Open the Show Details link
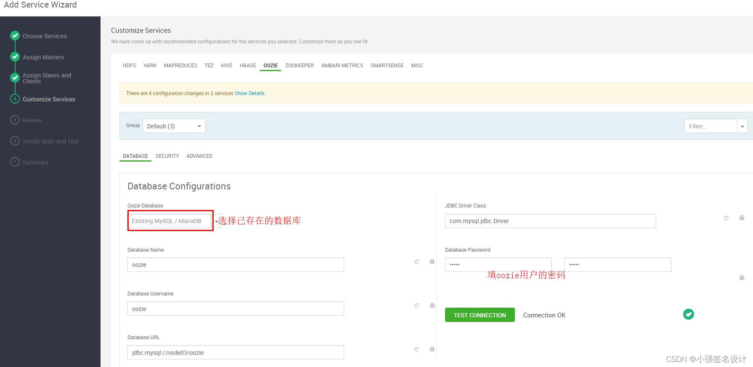Screen dimensions: 753x367 249,93
